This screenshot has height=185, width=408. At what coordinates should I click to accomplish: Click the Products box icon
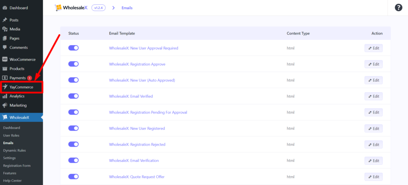(x=5, y=69)
